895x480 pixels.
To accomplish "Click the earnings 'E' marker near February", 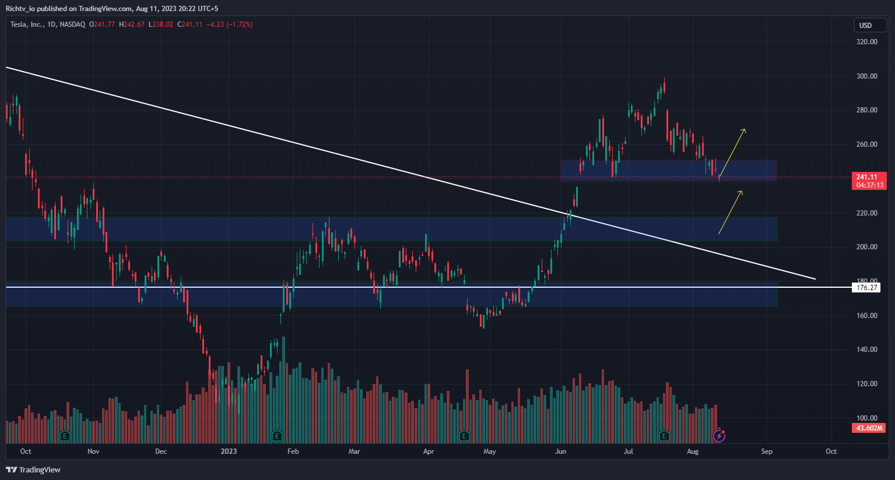I will [x=277, y=435].
